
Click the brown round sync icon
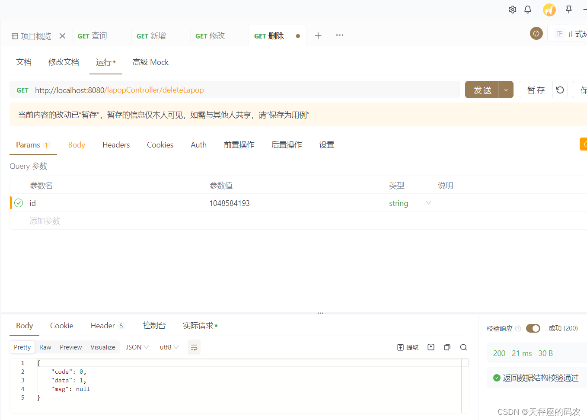[x=536, y=33]
